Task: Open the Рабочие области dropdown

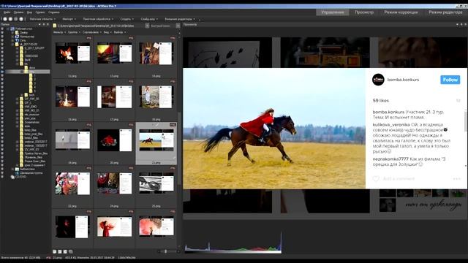Action: 42,19
